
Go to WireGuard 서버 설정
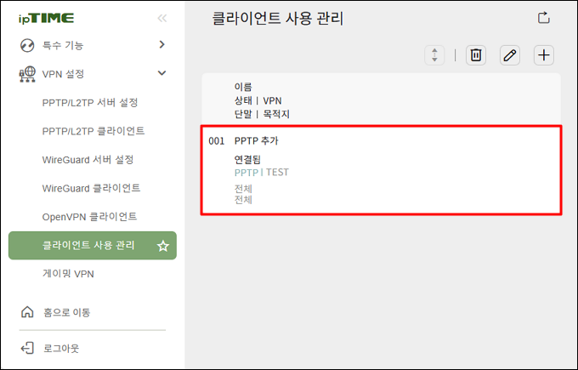[x=88, y=160]
